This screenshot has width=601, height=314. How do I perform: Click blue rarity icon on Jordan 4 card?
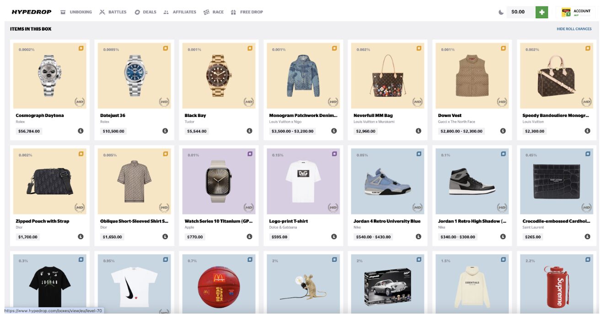(x=419, y=154)
